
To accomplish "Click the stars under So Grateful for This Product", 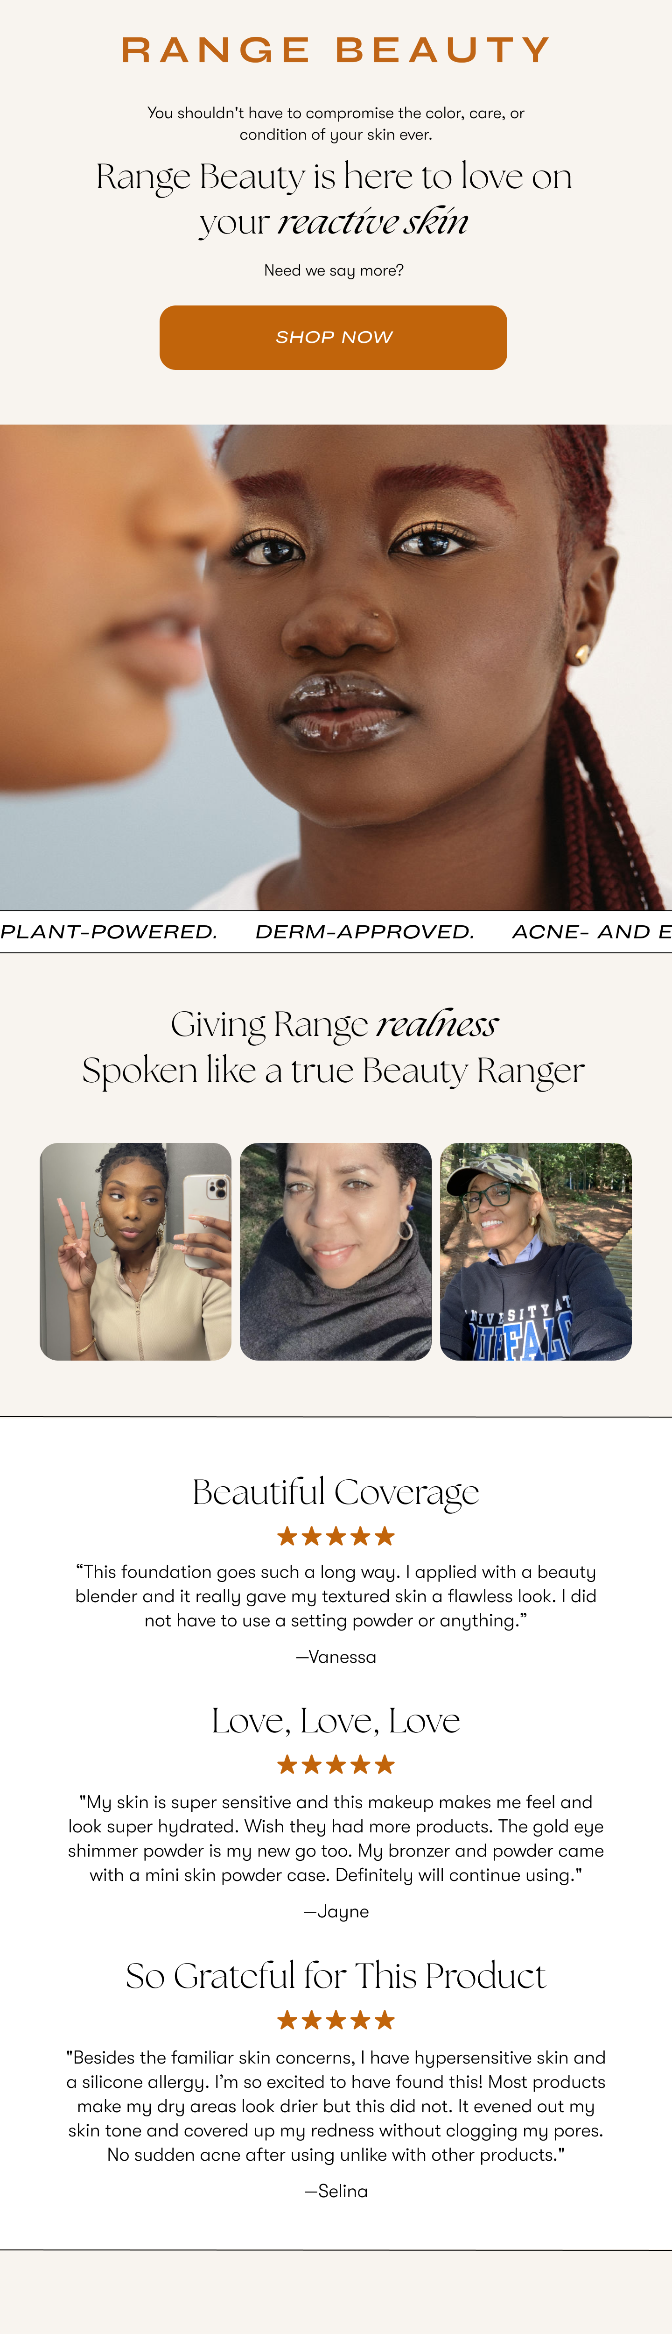I will point(336,2020).
